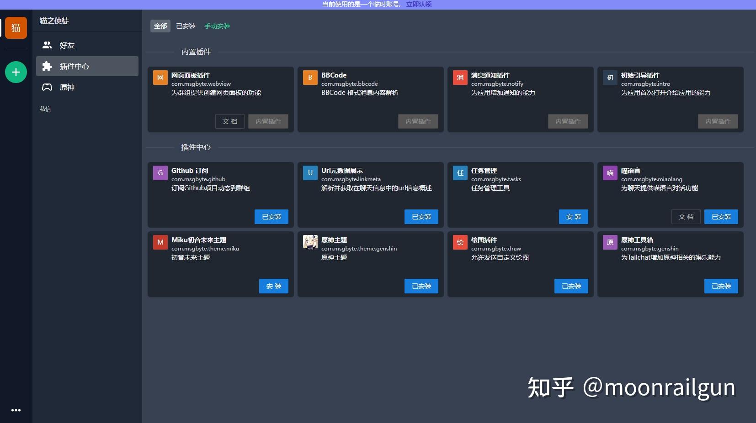Open the 手动安装 tab
756x423 pixels.
click(x=217, y=26)
